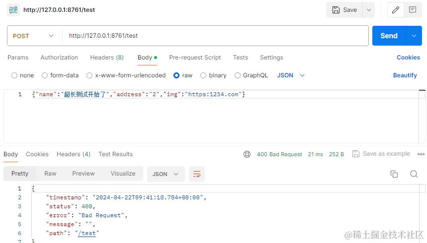The width and height of the screenshot is (427, 243).
Task: Open the response Headers (4) tab
Action: [73, 154]
